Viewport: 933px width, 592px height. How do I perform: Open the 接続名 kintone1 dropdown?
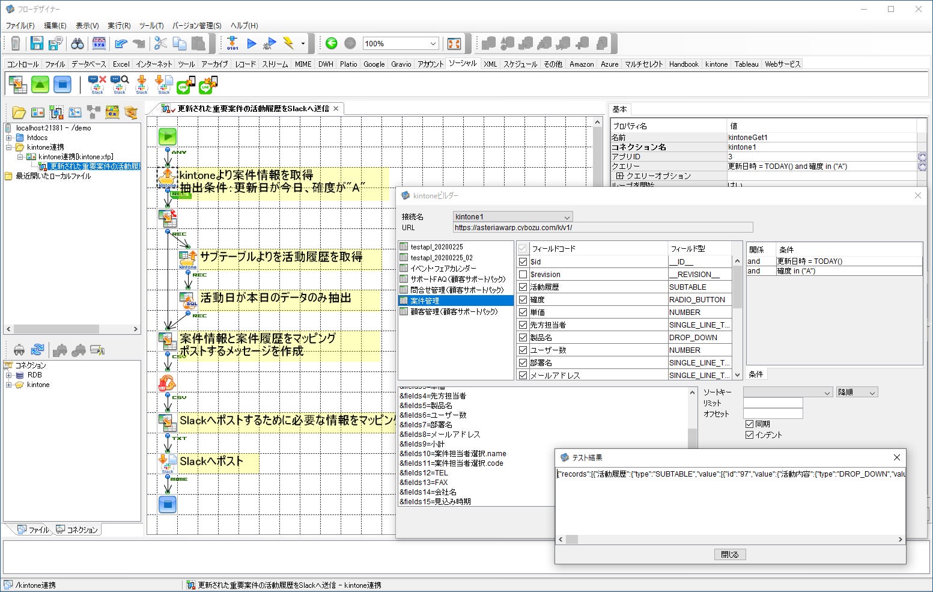tap(565, 216)
